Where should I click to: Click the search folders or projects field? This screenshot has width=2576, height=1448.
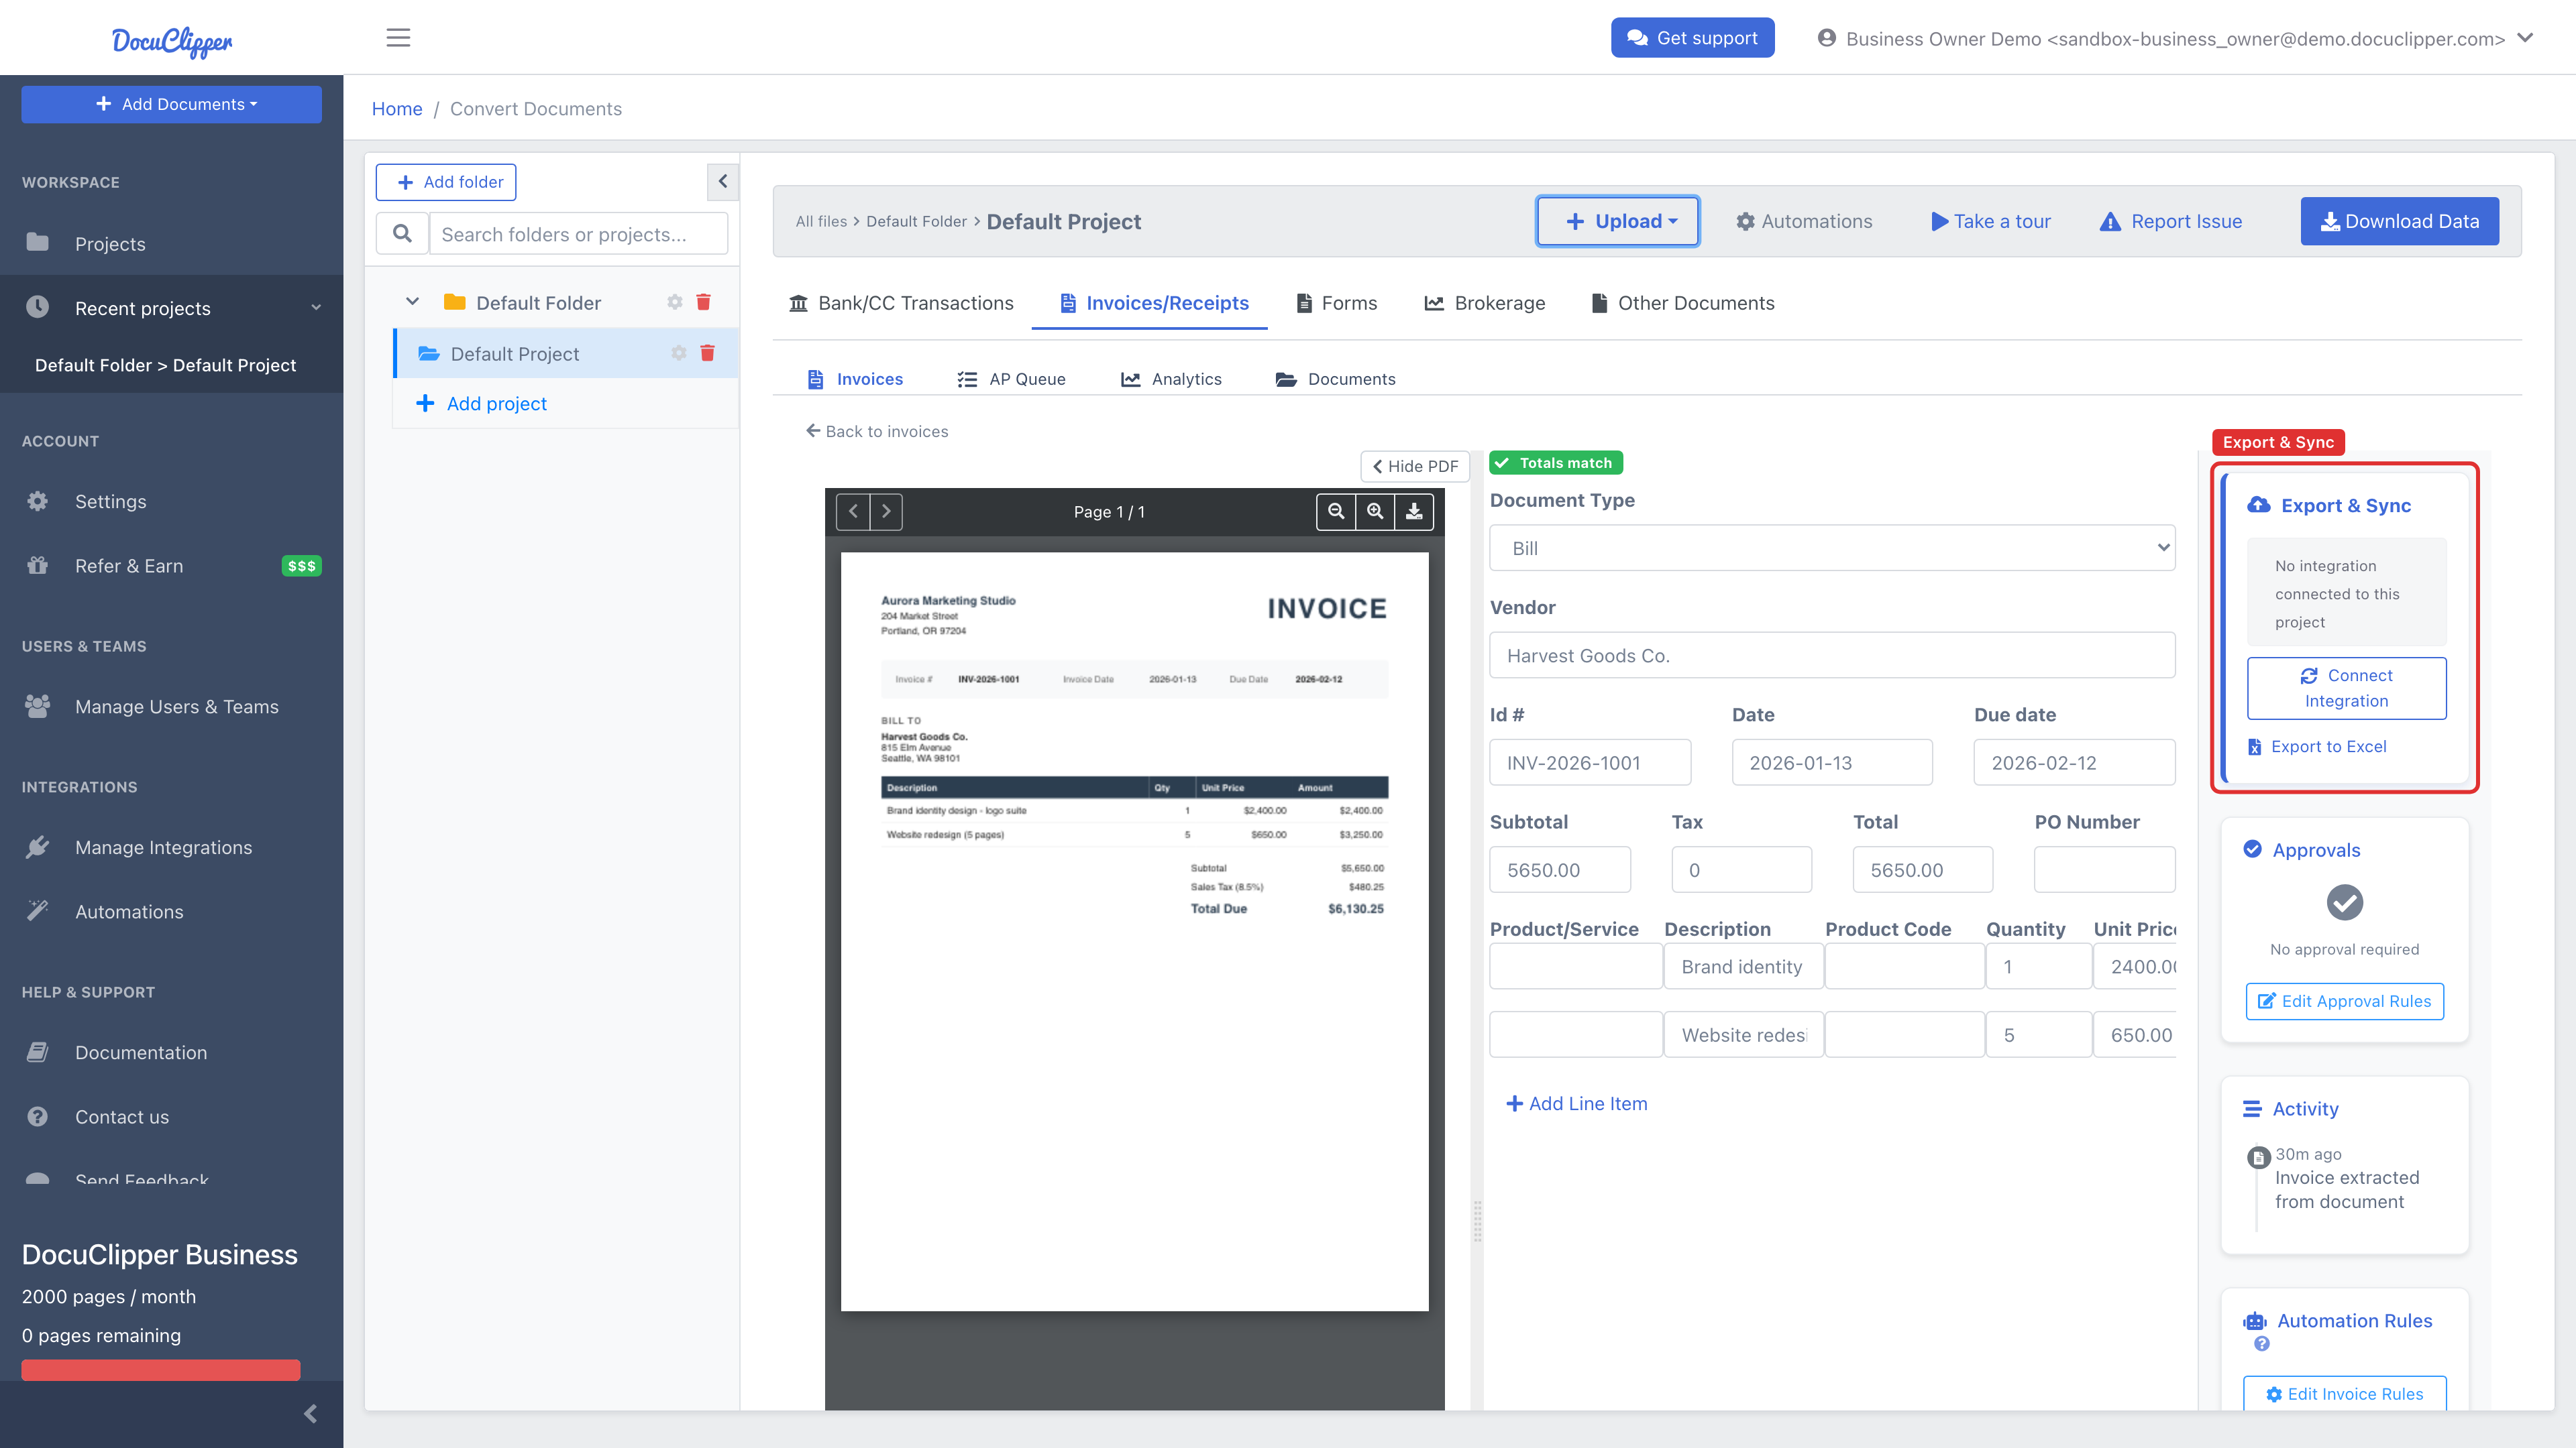[x=578, y=234]
